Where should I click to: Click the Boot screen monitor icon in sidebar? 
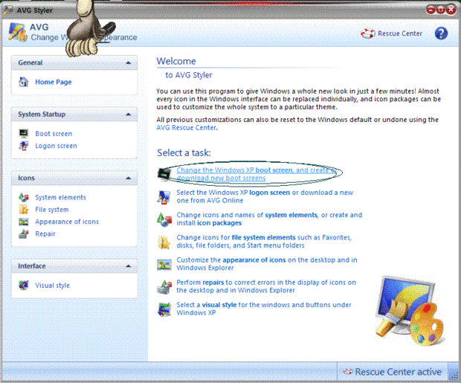[24, 134]
